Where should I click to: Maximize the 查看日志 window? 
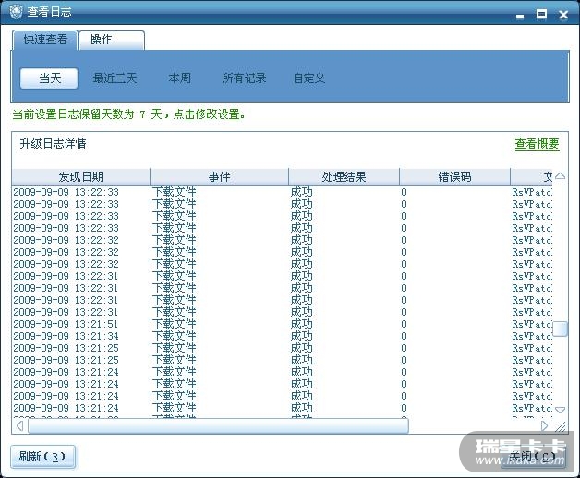coord(541,15)
